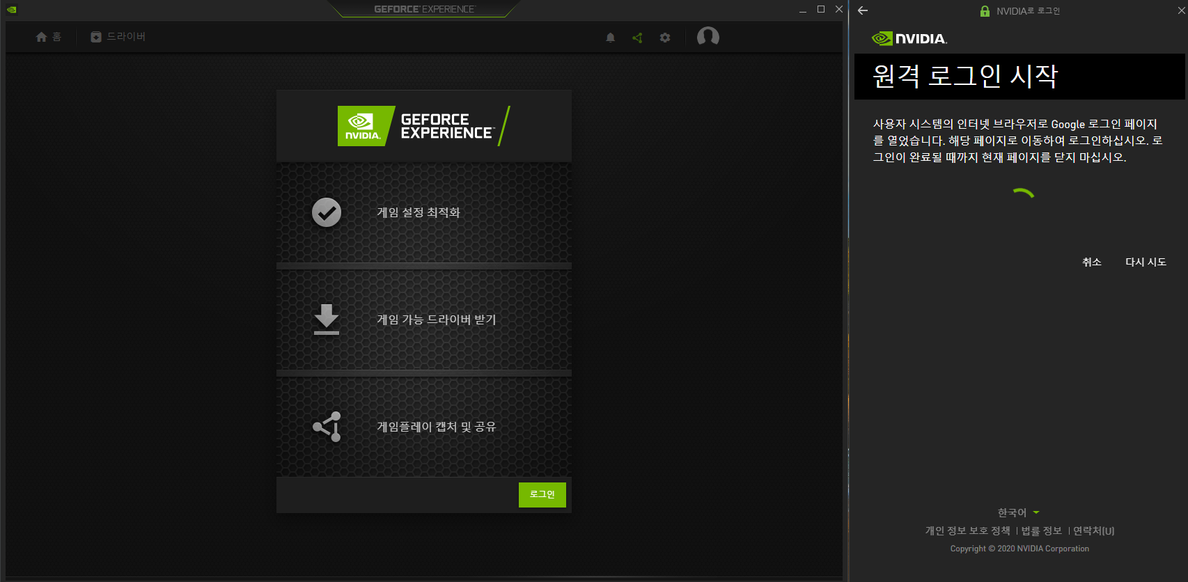Click Retry (다시 시도) button
Screen dimensions: 1188x582
pos(1146,262)
